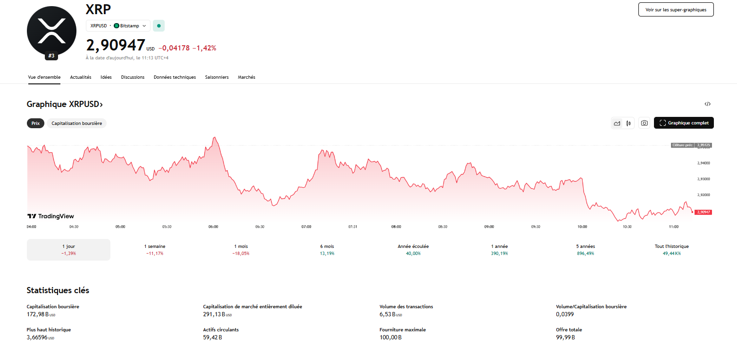This screenshot has height=345, width=737.
Task: Select 5 années time range
Action: [x=585, y=250]
